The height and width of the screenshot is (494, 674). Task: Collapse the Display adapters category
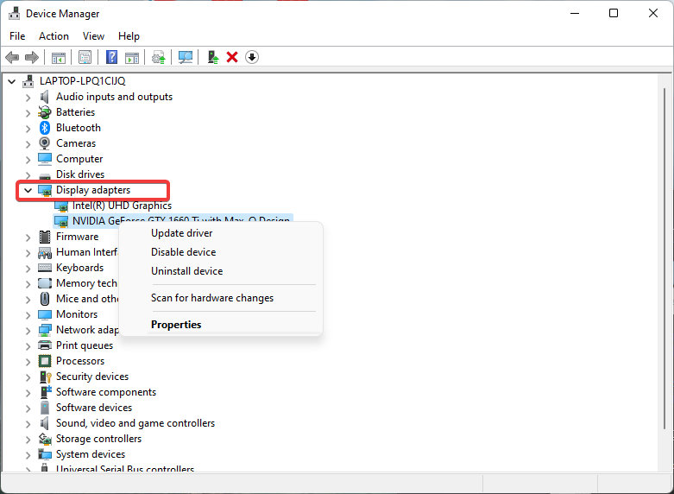click(28, 190)
